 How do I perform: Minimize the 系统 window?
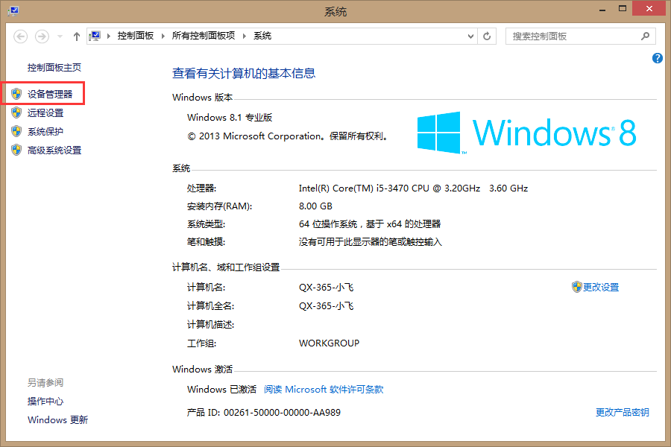(x=602, y=10)
